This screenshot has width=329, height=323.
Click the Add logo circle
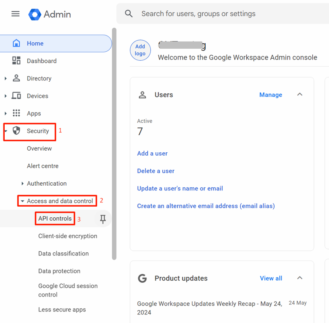(x=140, y=50)
